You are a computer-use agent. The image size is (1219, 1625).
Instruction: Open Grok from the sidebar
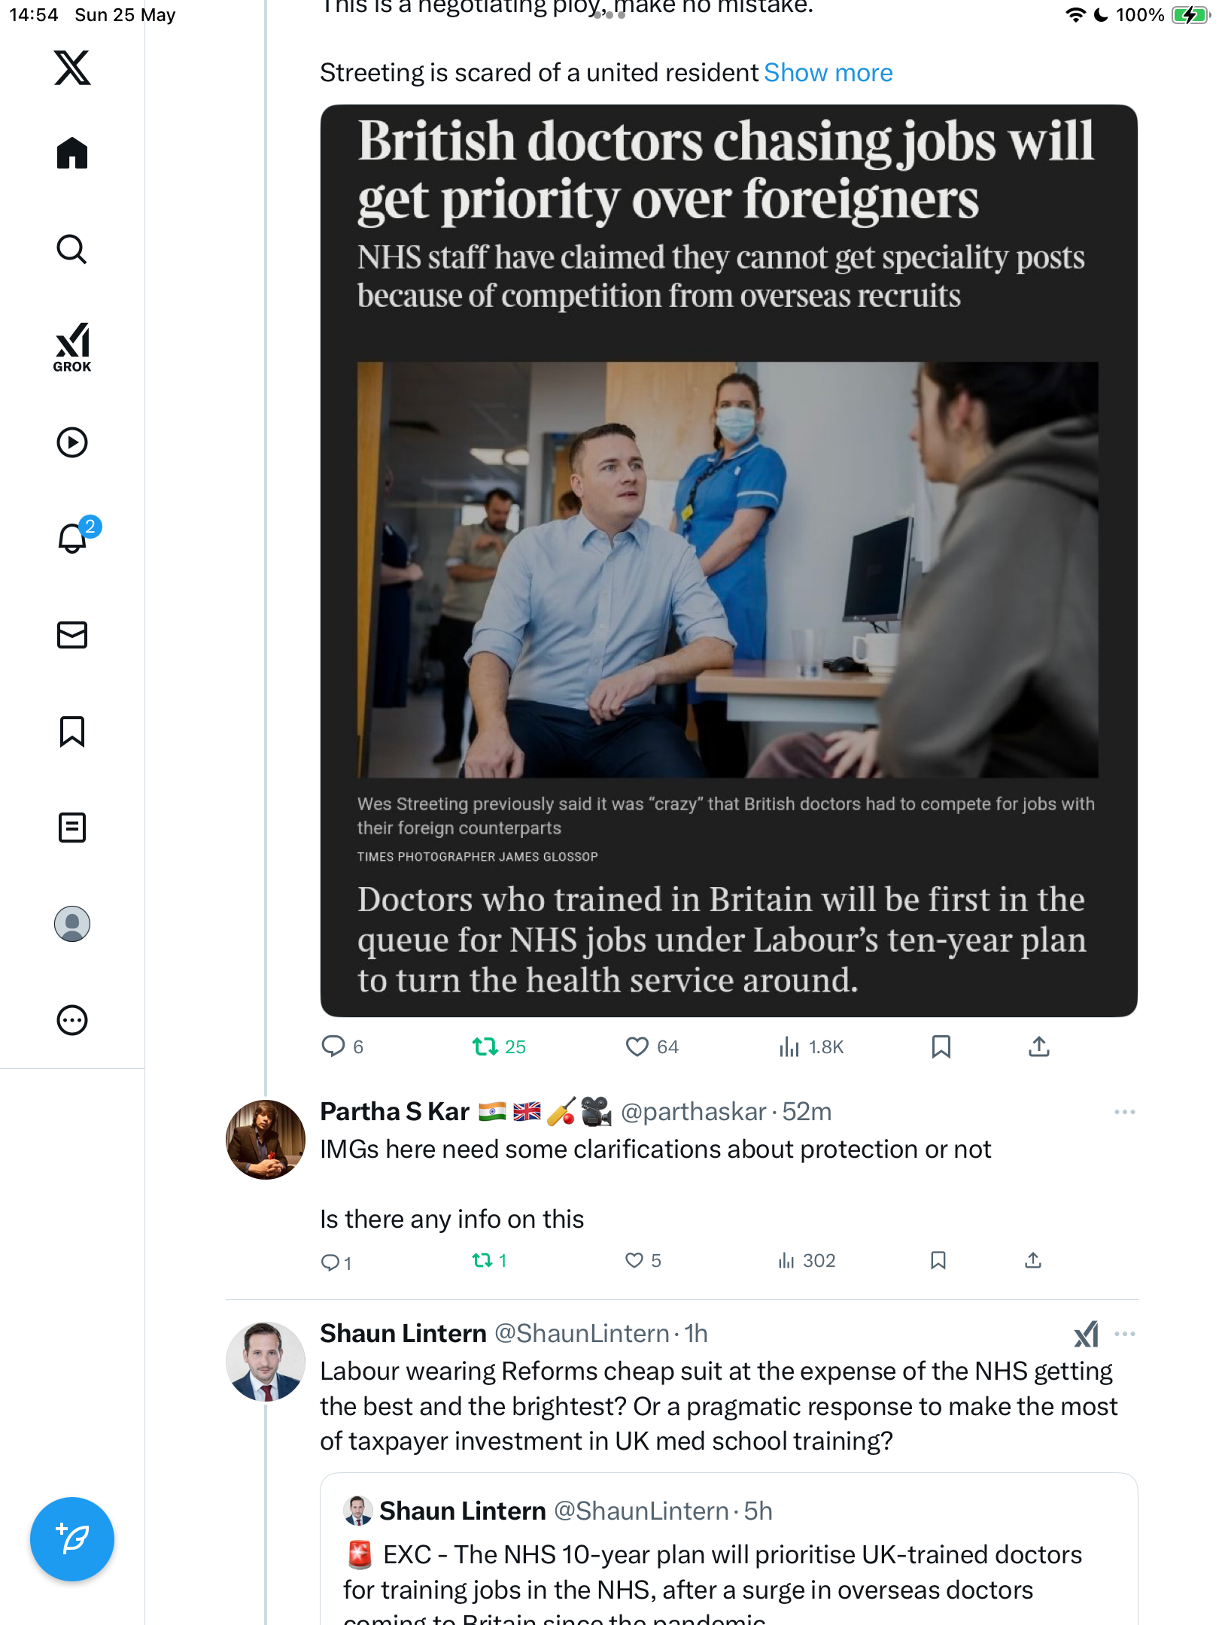(x=72, y=348)
